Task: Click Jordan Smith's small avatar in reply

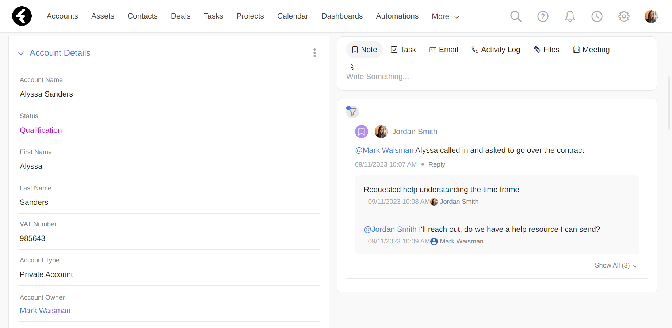Action: [434, 202]
